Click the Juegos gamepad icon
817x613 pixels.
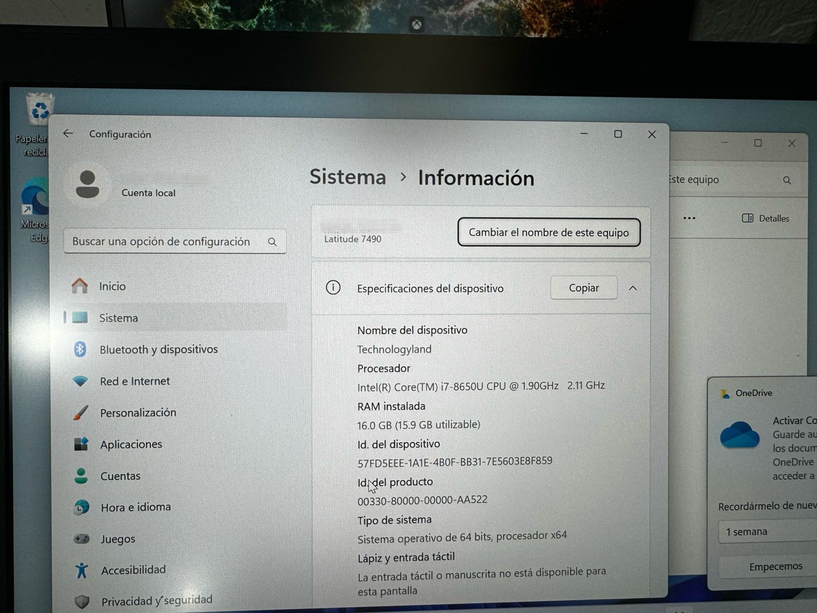(82, 538)
